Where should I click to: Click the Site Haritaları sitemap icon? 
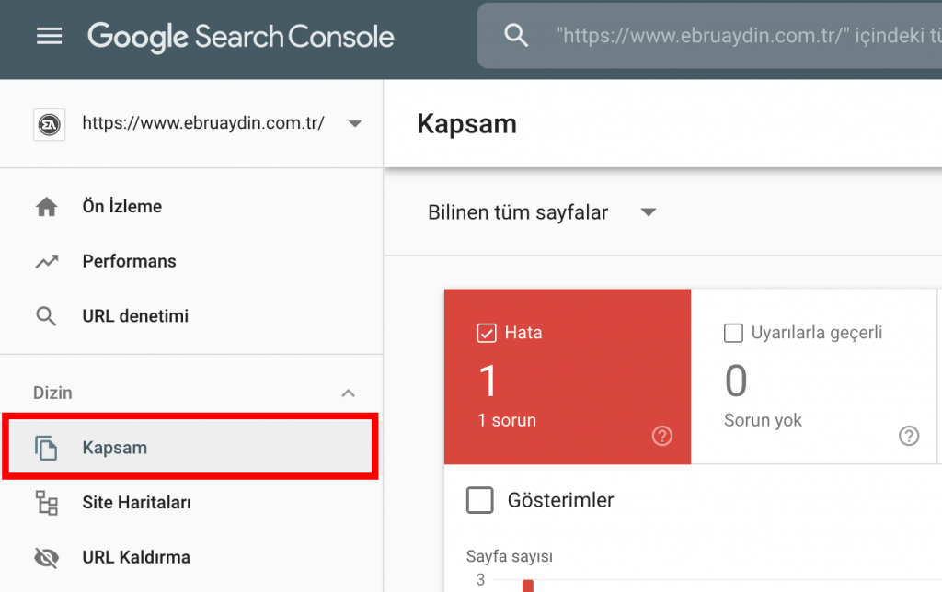[46, 503]
